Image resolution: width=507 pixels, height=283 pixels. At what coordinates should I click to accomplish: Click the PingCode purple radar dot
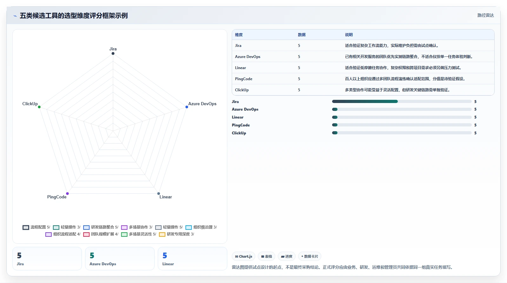(67, 193)
